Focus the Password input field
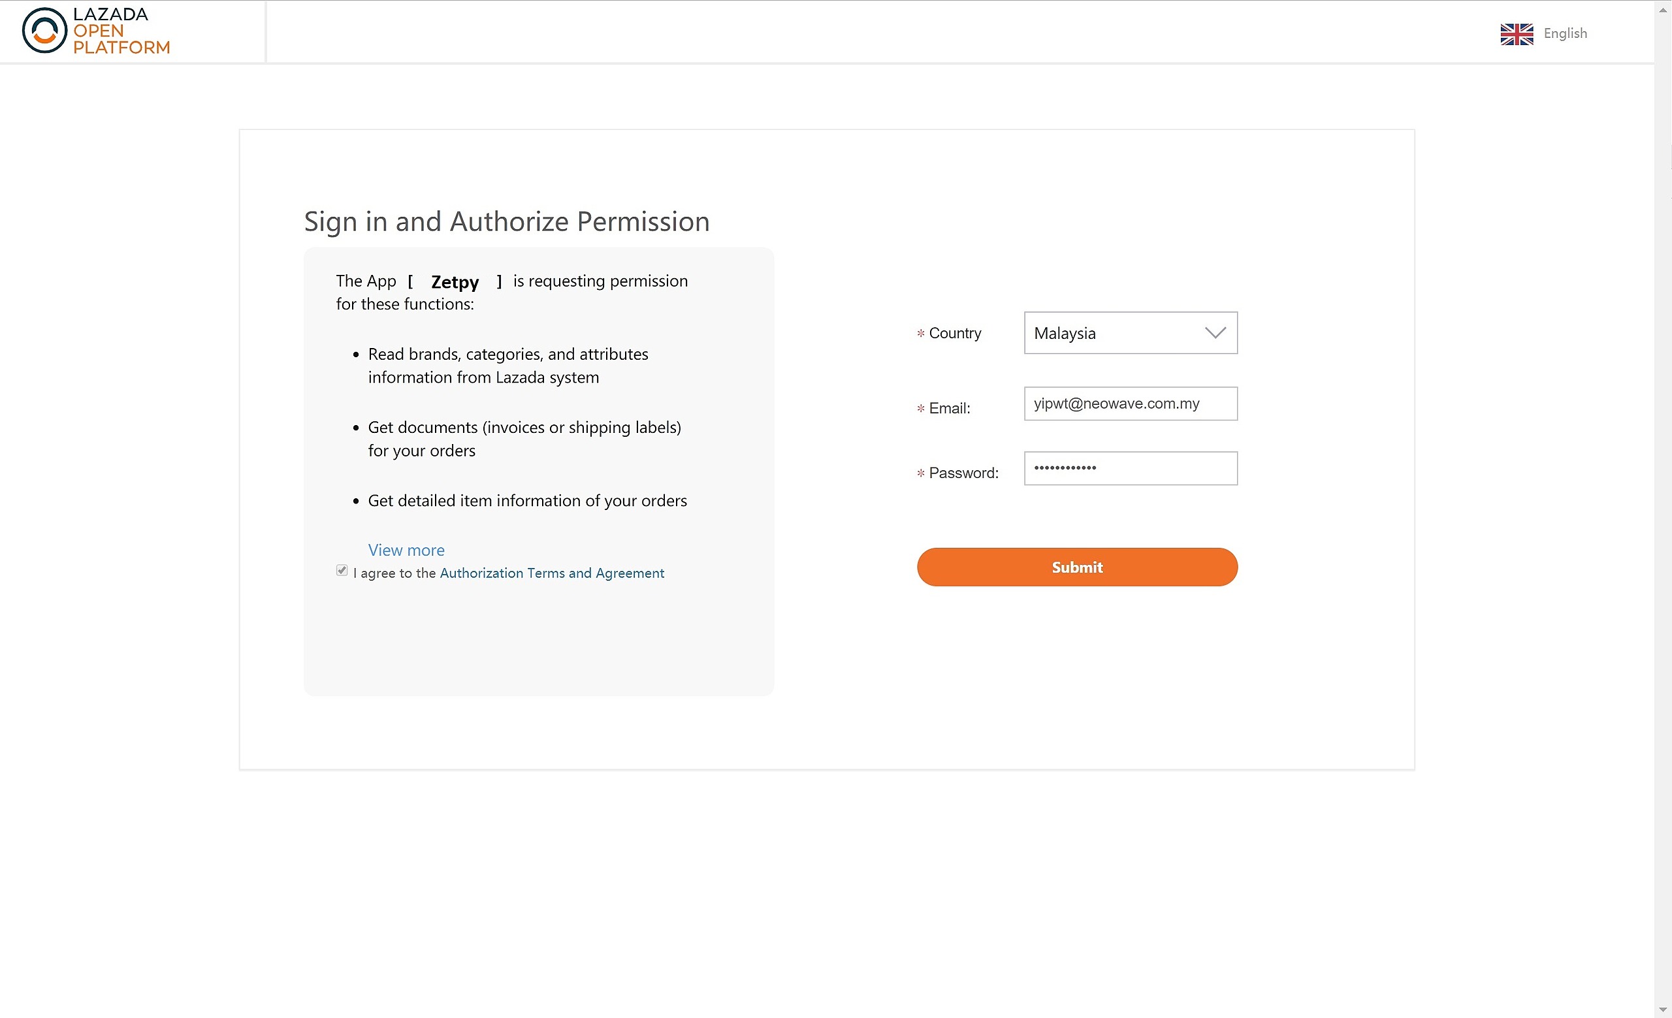The width and height of the screenshot is (1672, 1018). point(1130,469)
